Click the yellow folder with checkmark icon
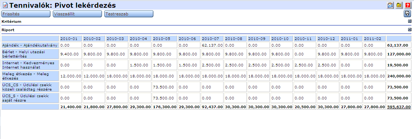 (399, 5)
